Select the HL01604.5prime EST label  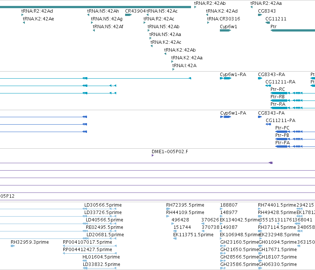coord(101,257)
